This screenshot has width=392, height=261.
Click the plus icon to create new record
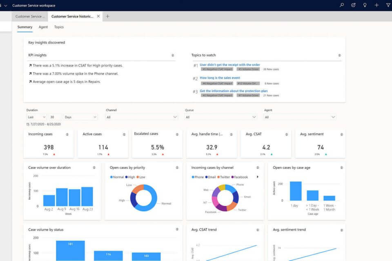pyautogui.click(x=376, y=5)
